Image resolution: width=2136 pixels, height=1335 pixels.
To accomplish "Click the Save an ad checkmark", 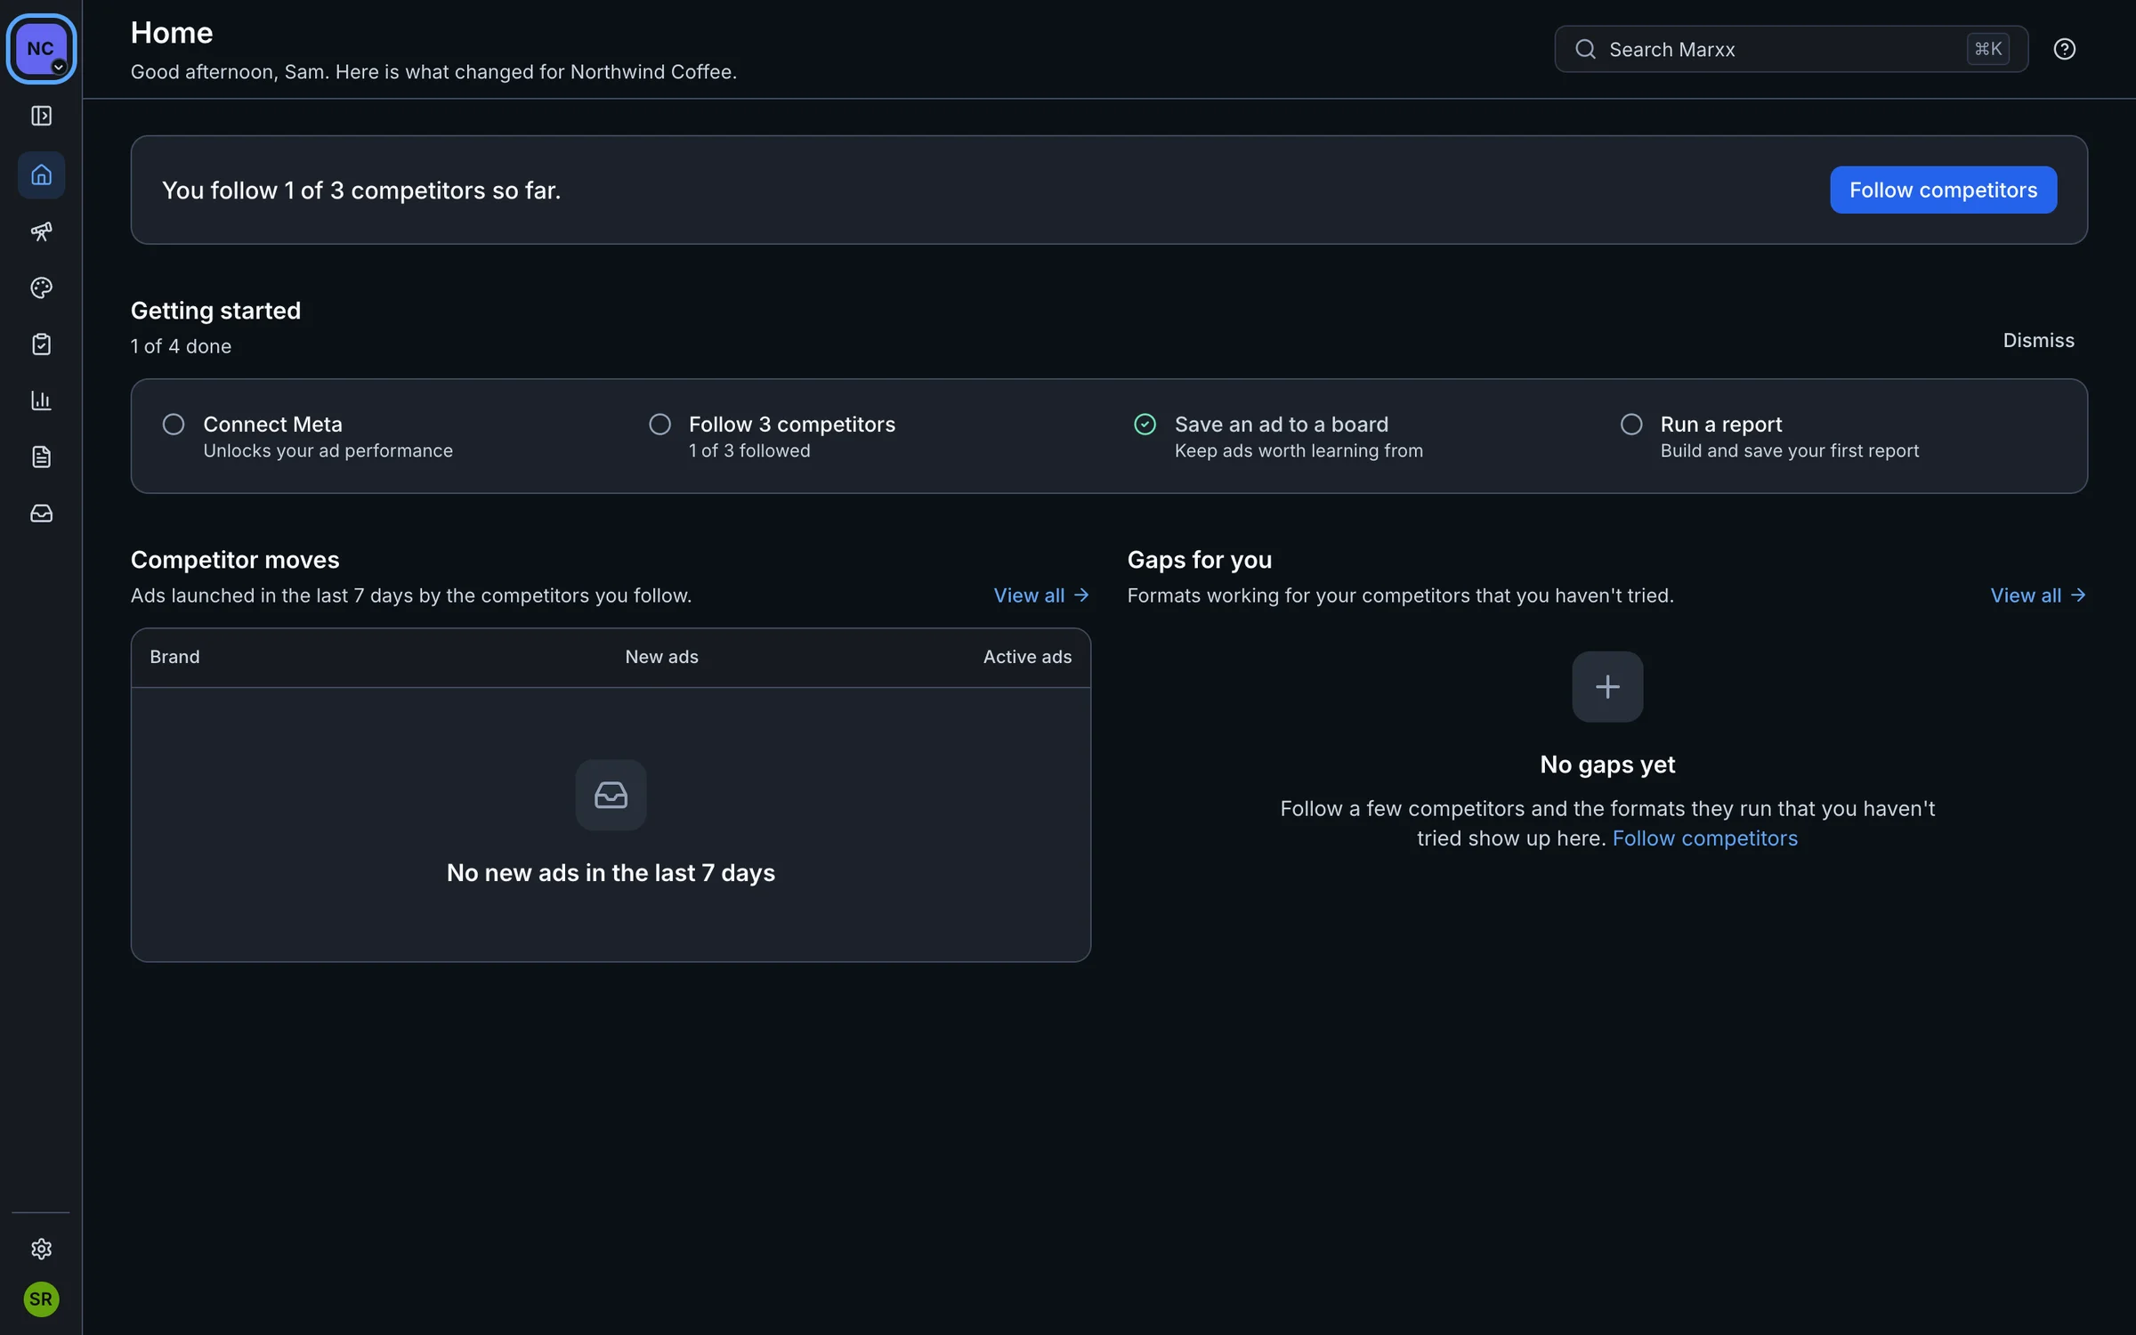I will 1145,425.
